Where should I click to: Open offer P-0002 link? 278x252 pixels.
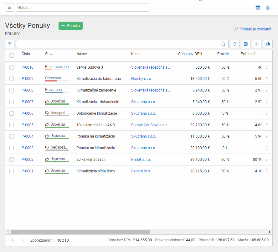(28, 159)
